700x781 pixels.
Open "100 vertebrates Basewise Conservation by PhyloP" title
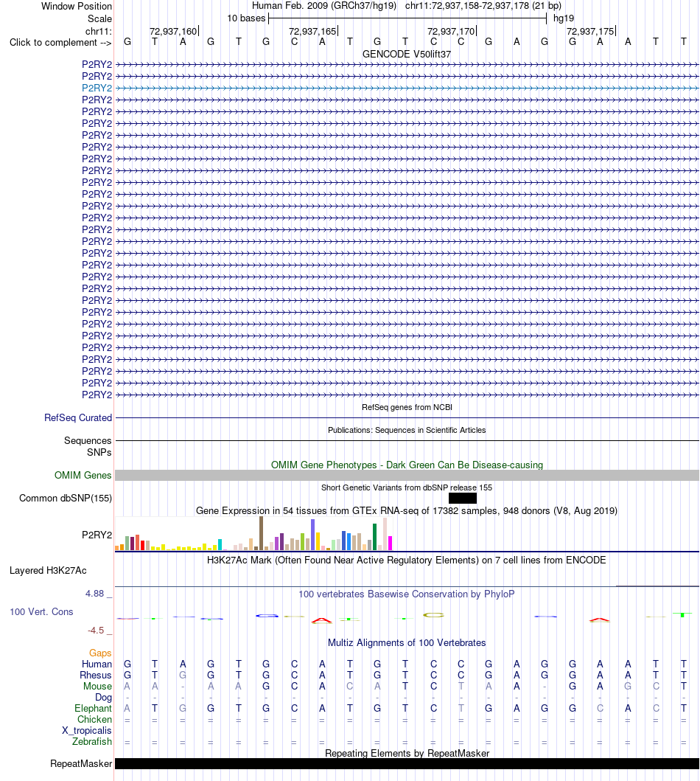[407, 594]
